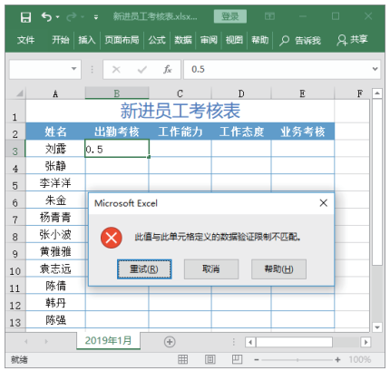This screenshot has height=371, width=390.
Task: Click the Redo arrow icon
Action: (71, 17)
